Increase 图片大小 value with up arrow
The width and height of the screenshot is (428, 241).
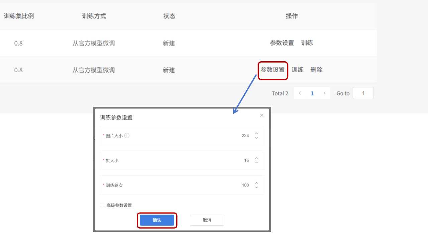[256, 134]
